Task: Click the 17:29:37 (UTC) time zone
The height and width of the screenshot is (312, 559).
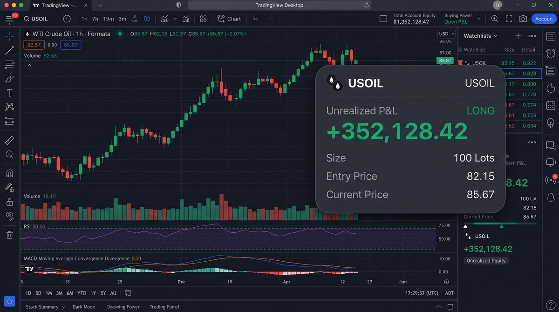Action: pos(422,293)
